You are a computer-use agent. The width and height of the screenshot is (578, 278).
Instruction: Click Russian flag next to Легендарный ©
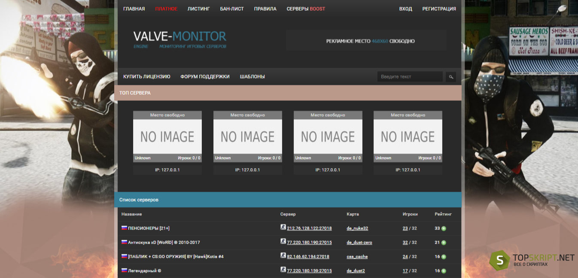[124, 271]
